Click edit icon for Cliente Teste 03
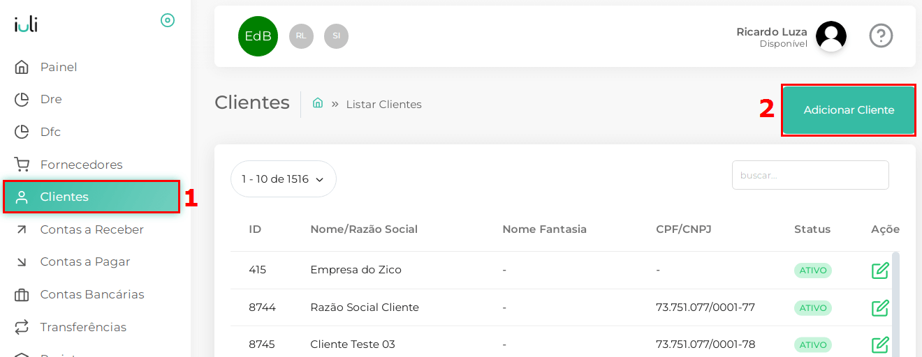The width and height of the screenshot is (922, 357). pos(880,344)
